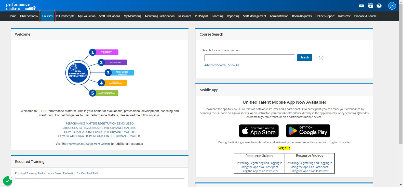The image size is (403, 187).
Task: Select the Instructor menu item
Action: pyautogui.click(x=344, y=16)
